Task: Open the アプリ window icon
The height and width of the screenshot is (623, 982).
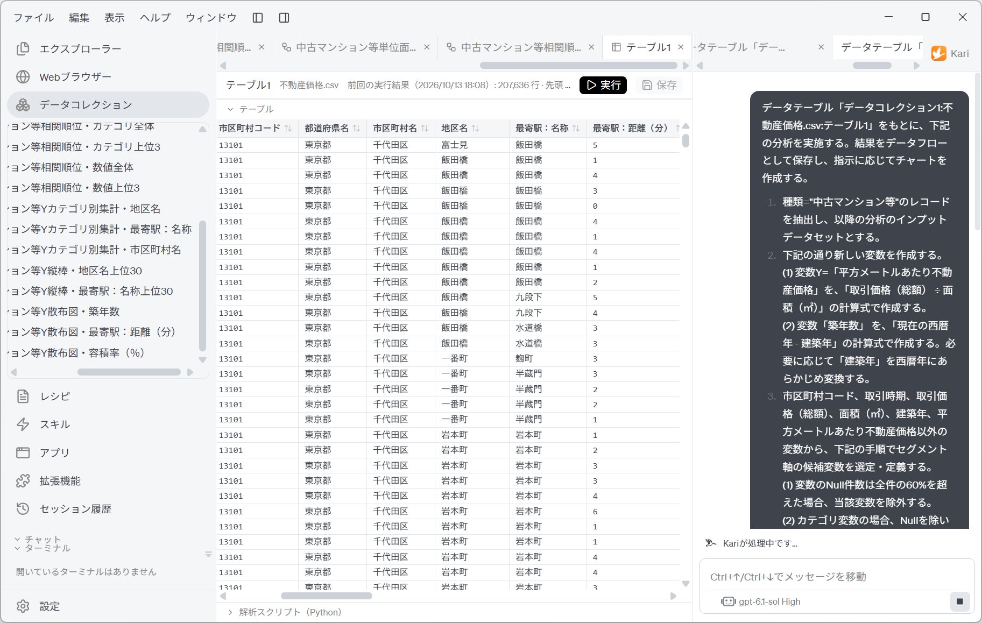Action: point(23,452)
